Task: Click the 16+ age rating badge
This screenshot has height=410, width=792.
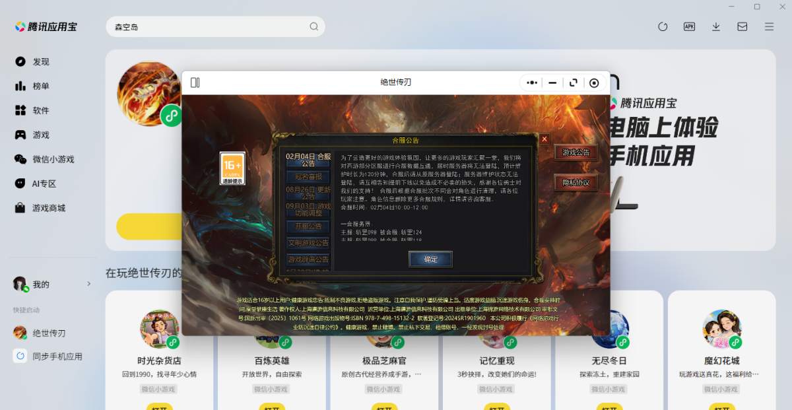Action: 232,168
